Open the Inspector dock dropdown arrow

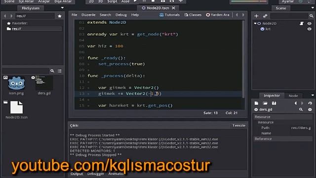(313, 95)
